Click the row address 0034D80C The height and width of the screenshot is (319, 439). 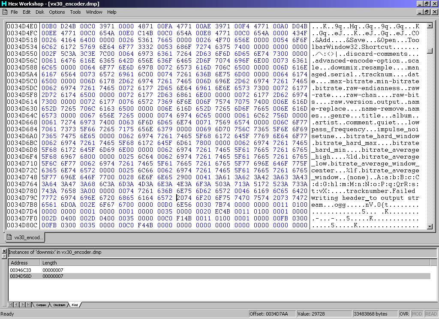click(22, 225)
